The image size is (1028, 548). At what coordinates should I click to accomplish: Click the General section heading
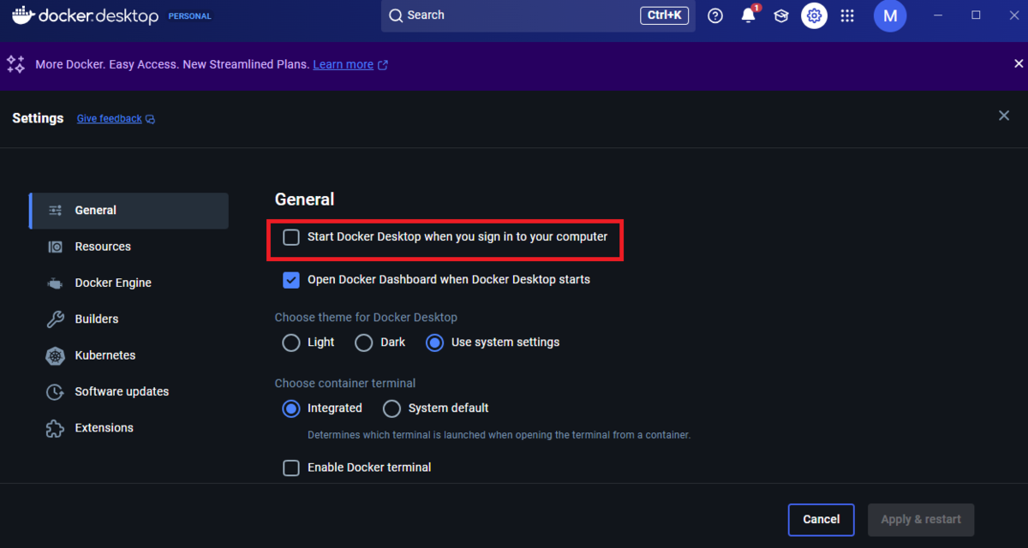coord(304,200)
